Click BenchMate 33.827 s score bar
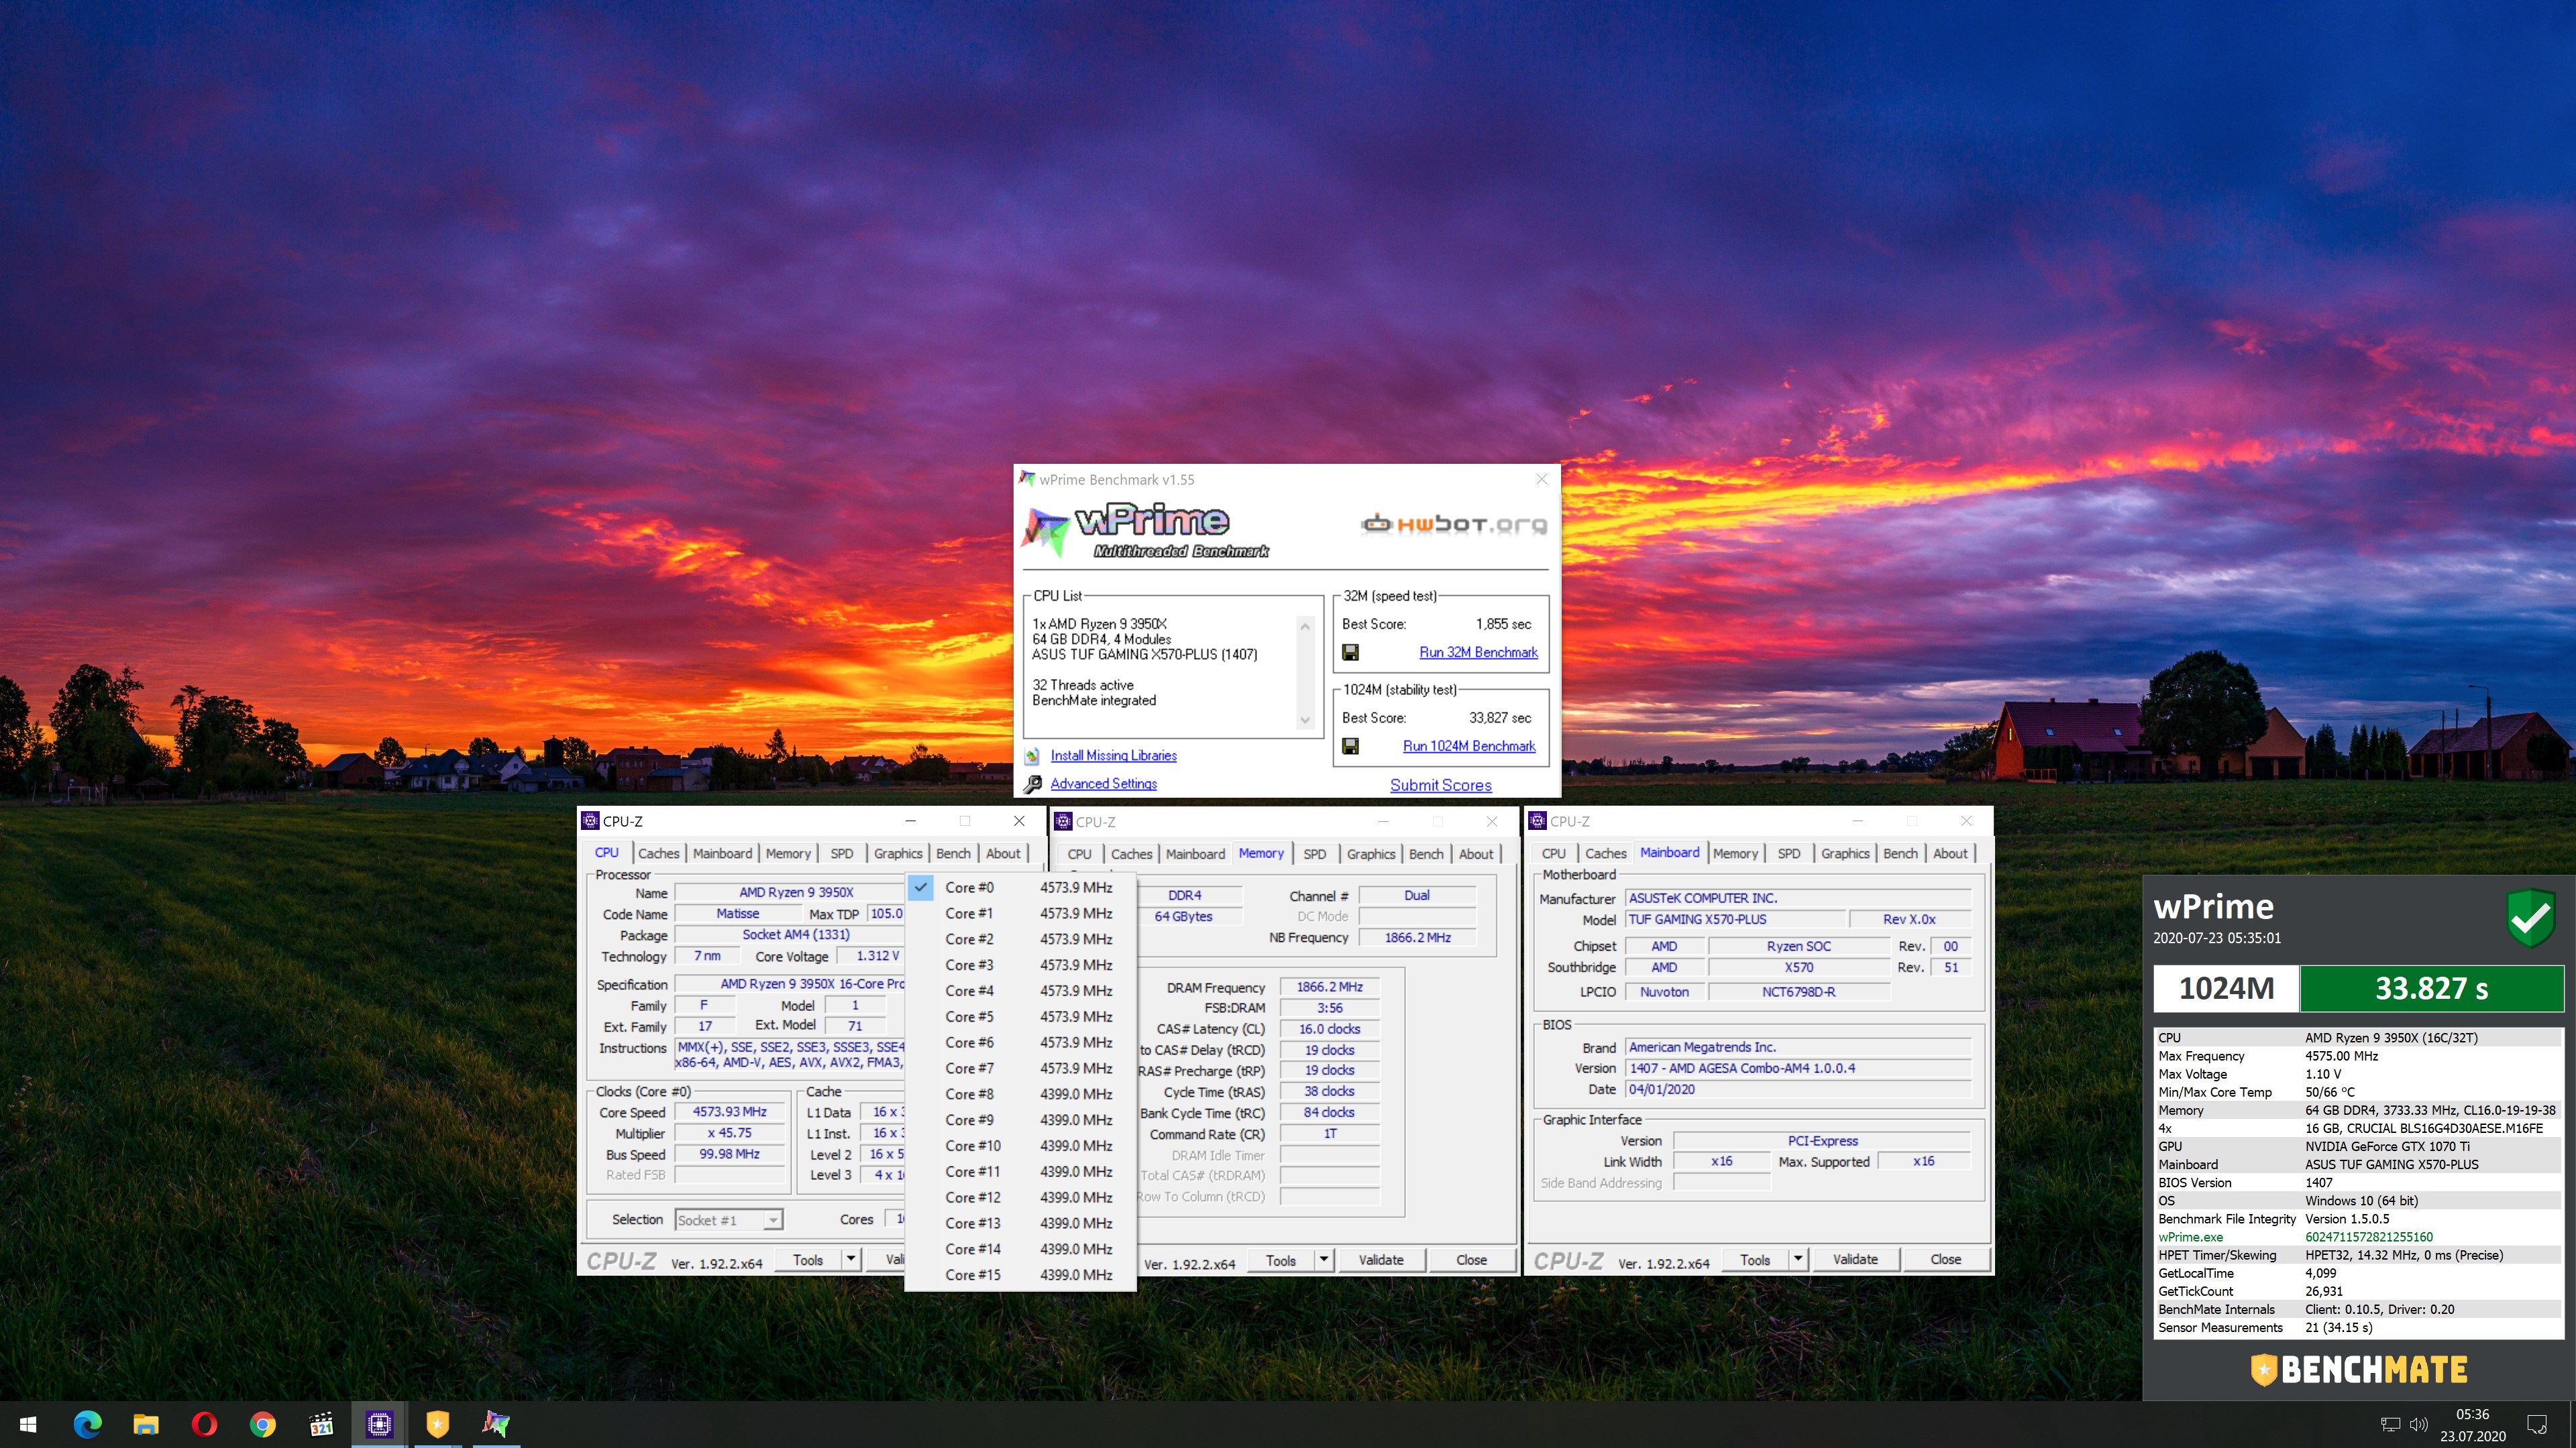 coord(2431,988)
